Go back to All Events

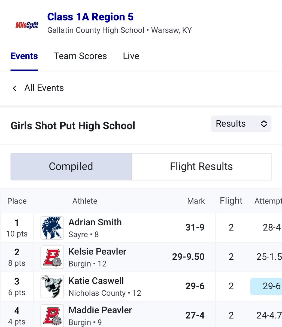[x=44, y=88]
